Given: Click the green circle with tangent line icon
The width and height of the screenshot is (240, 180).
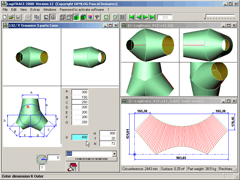Looking at the screenshot, I should click(x=115, y=17).
